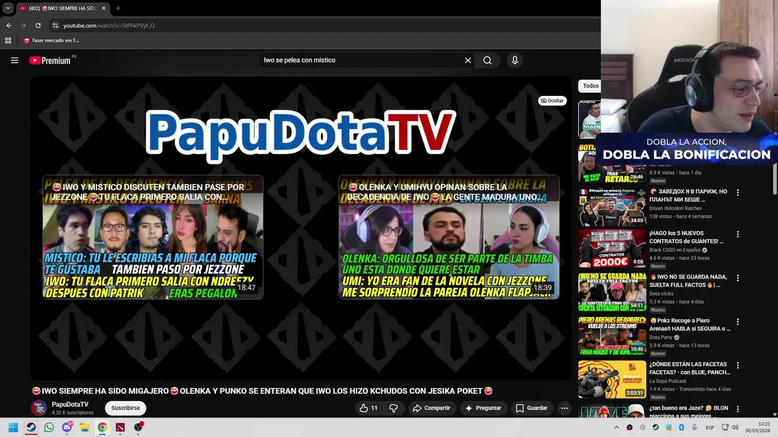Open more actions under the video

click(x=564, y=408)
